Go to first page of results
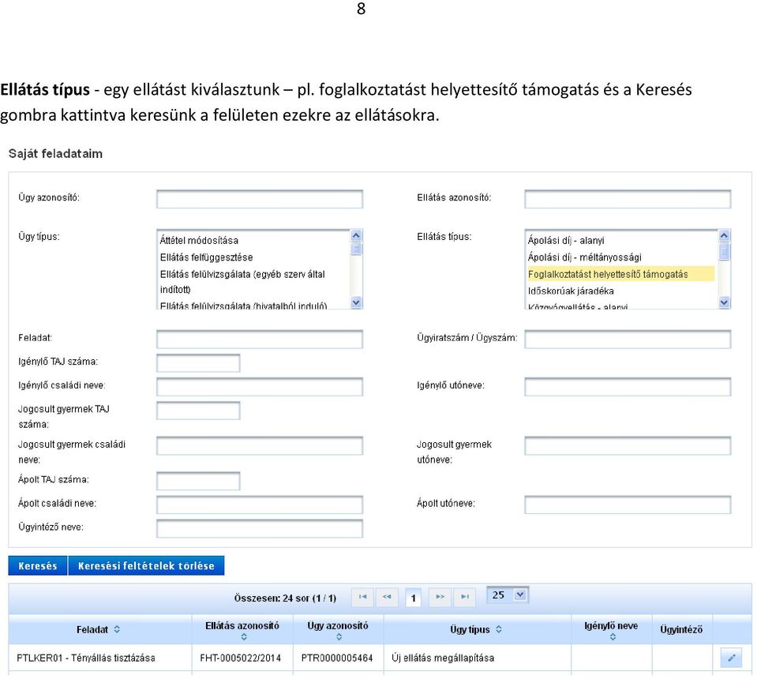Screen dimensions: 757x679 pyautogui.click(x=363, y=597)
